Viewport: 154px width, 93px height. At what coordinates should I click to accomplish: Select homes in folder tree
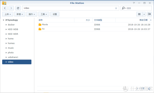click(x=11, y=43)
